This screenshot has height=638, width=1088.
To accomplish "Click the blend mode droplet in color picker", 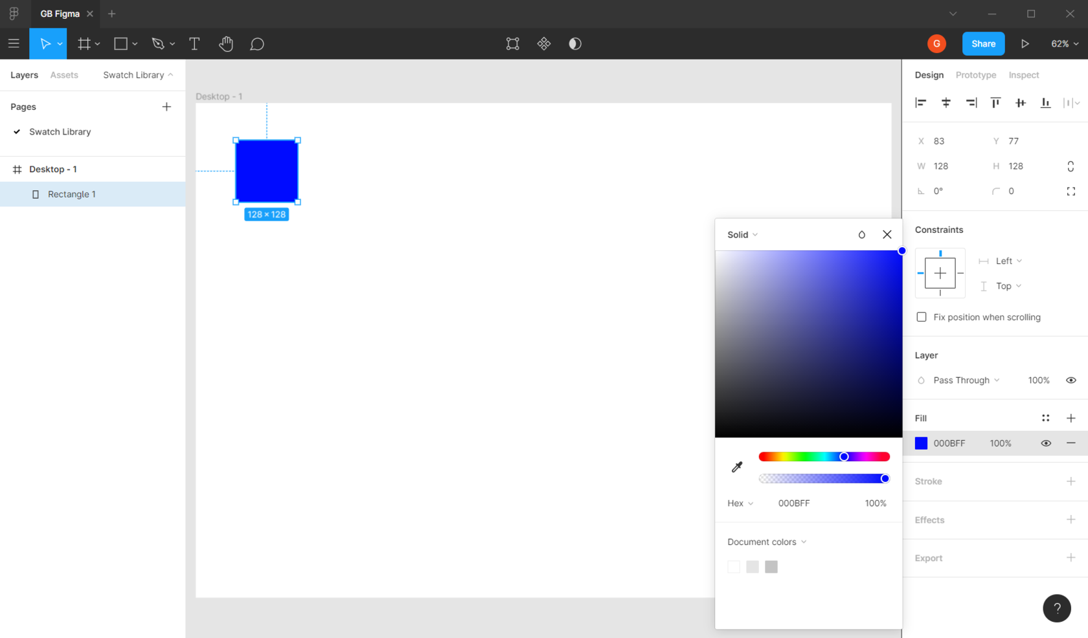I will pos(861,234).
